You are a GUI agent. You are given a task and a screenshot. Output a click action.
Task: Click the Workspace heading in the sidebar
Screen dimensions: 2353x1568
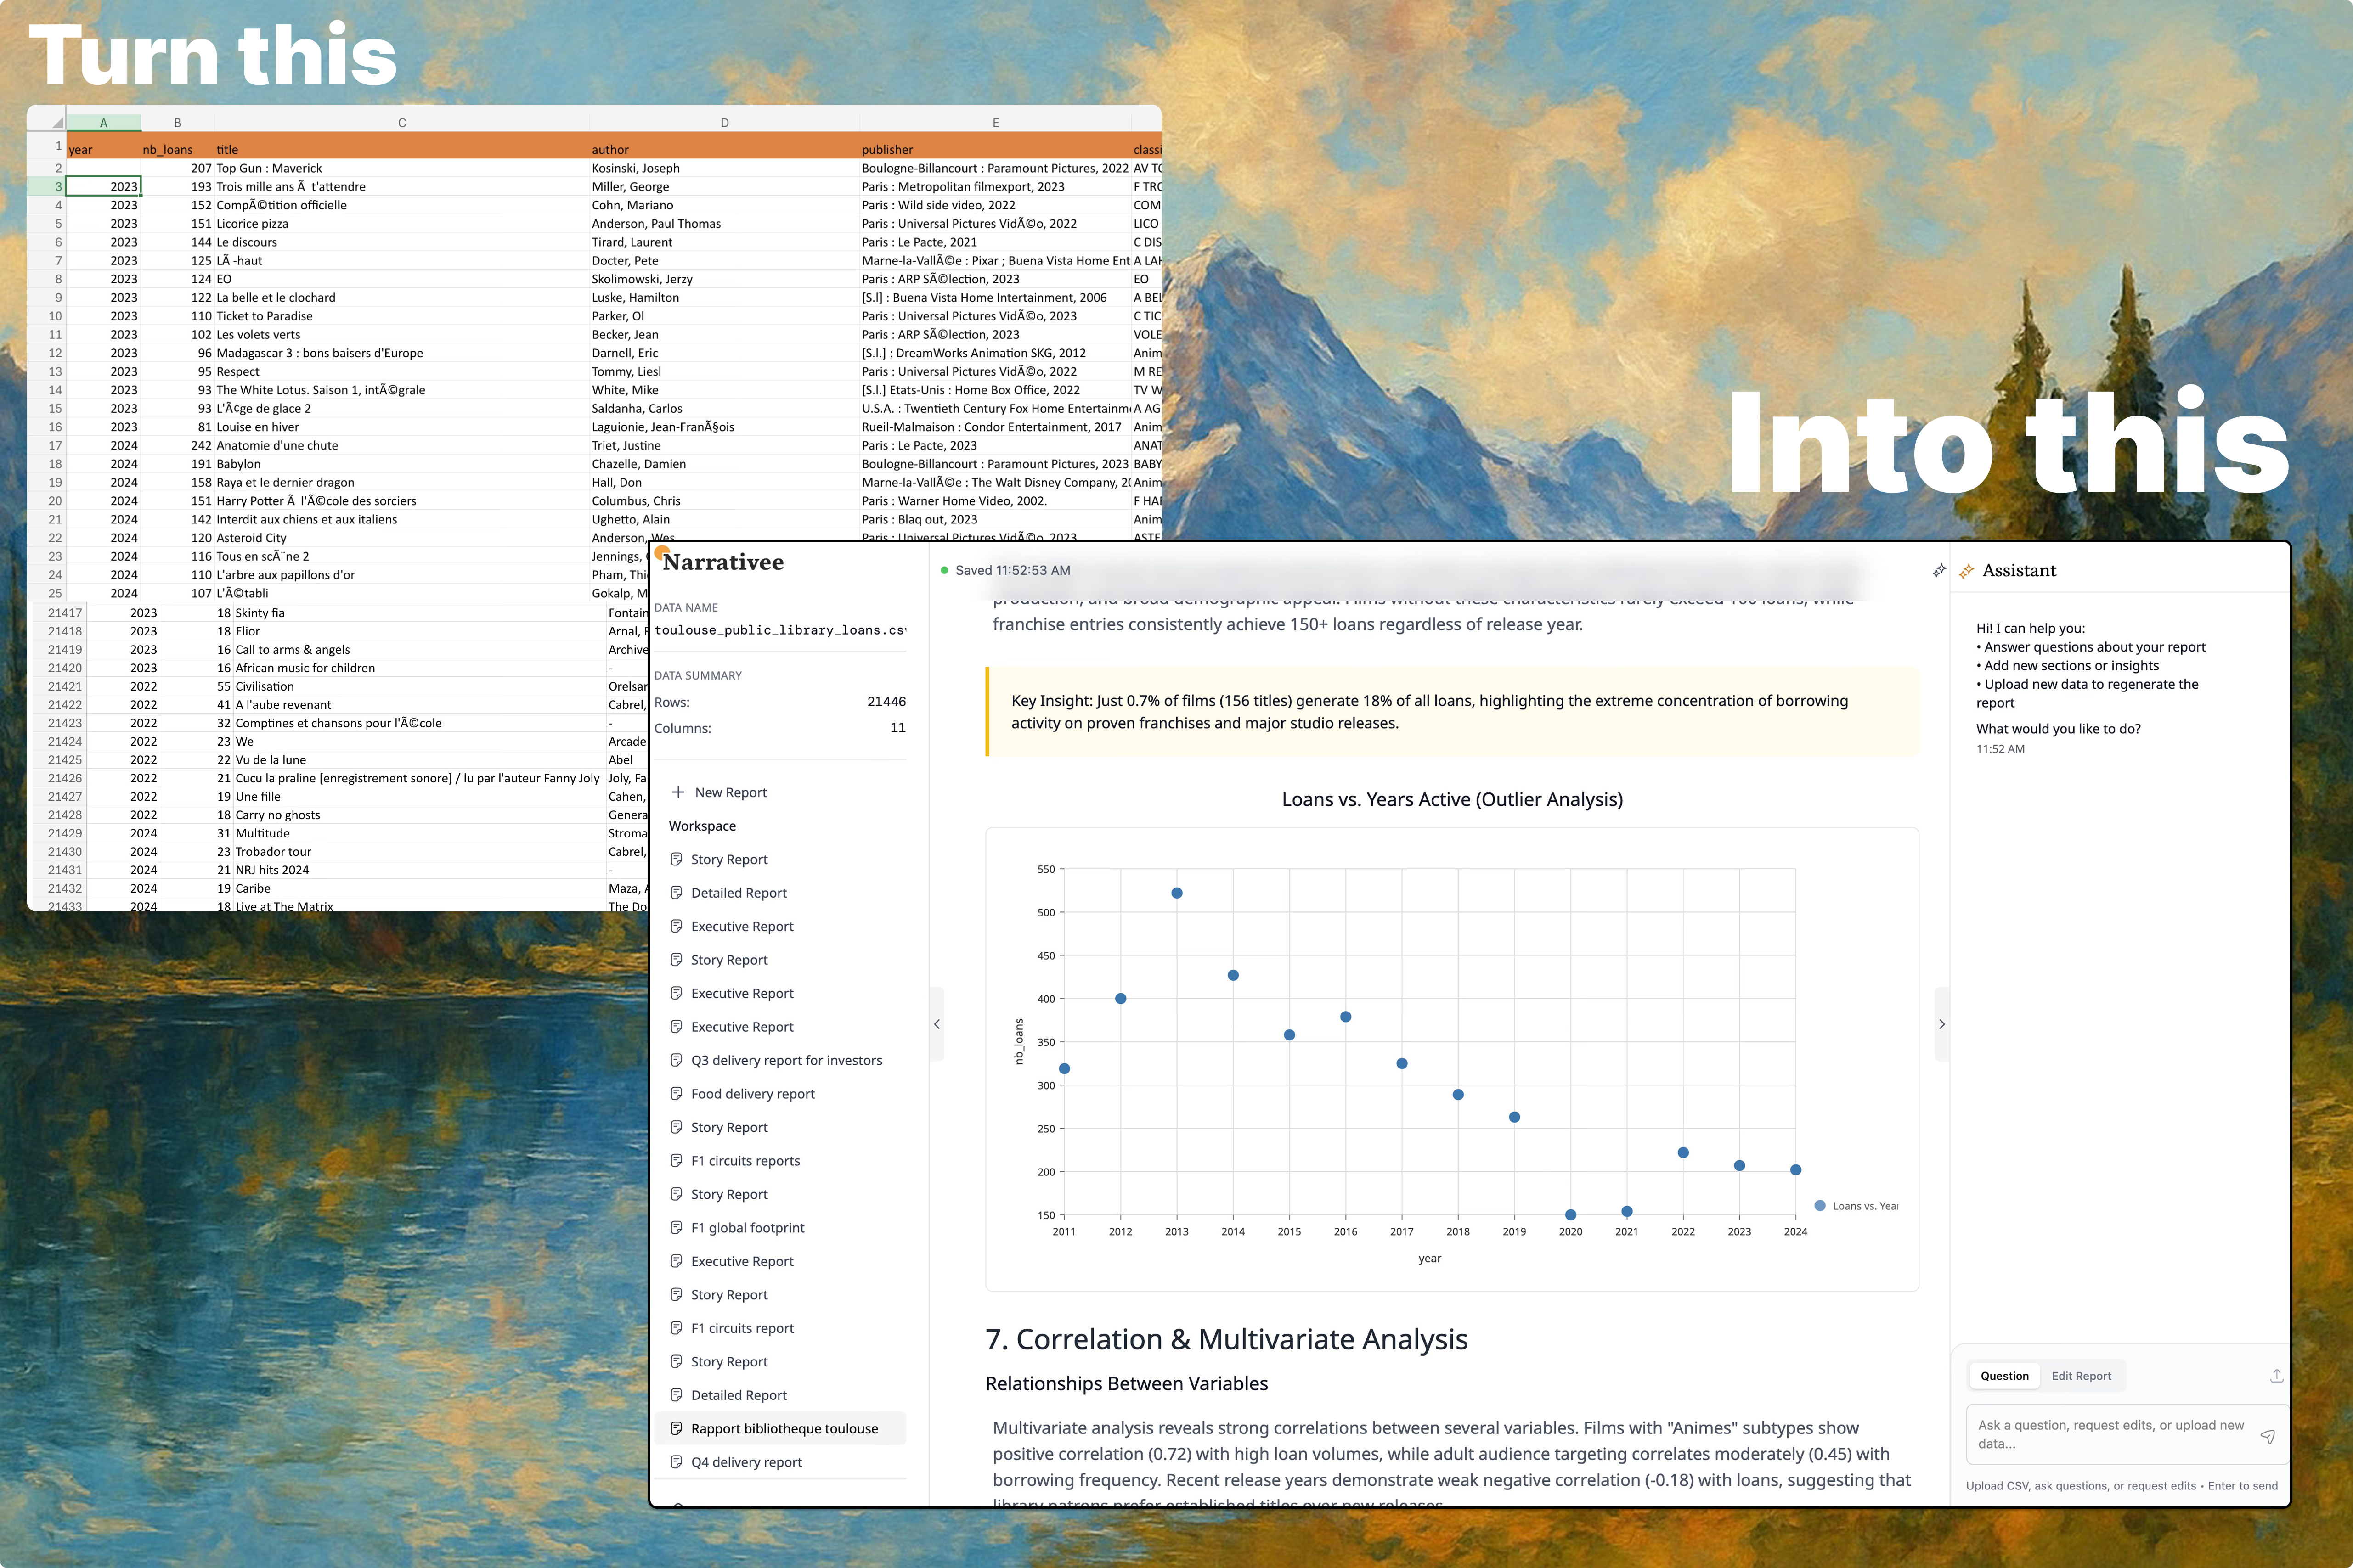pyautogui.click(x=702, y=826)
